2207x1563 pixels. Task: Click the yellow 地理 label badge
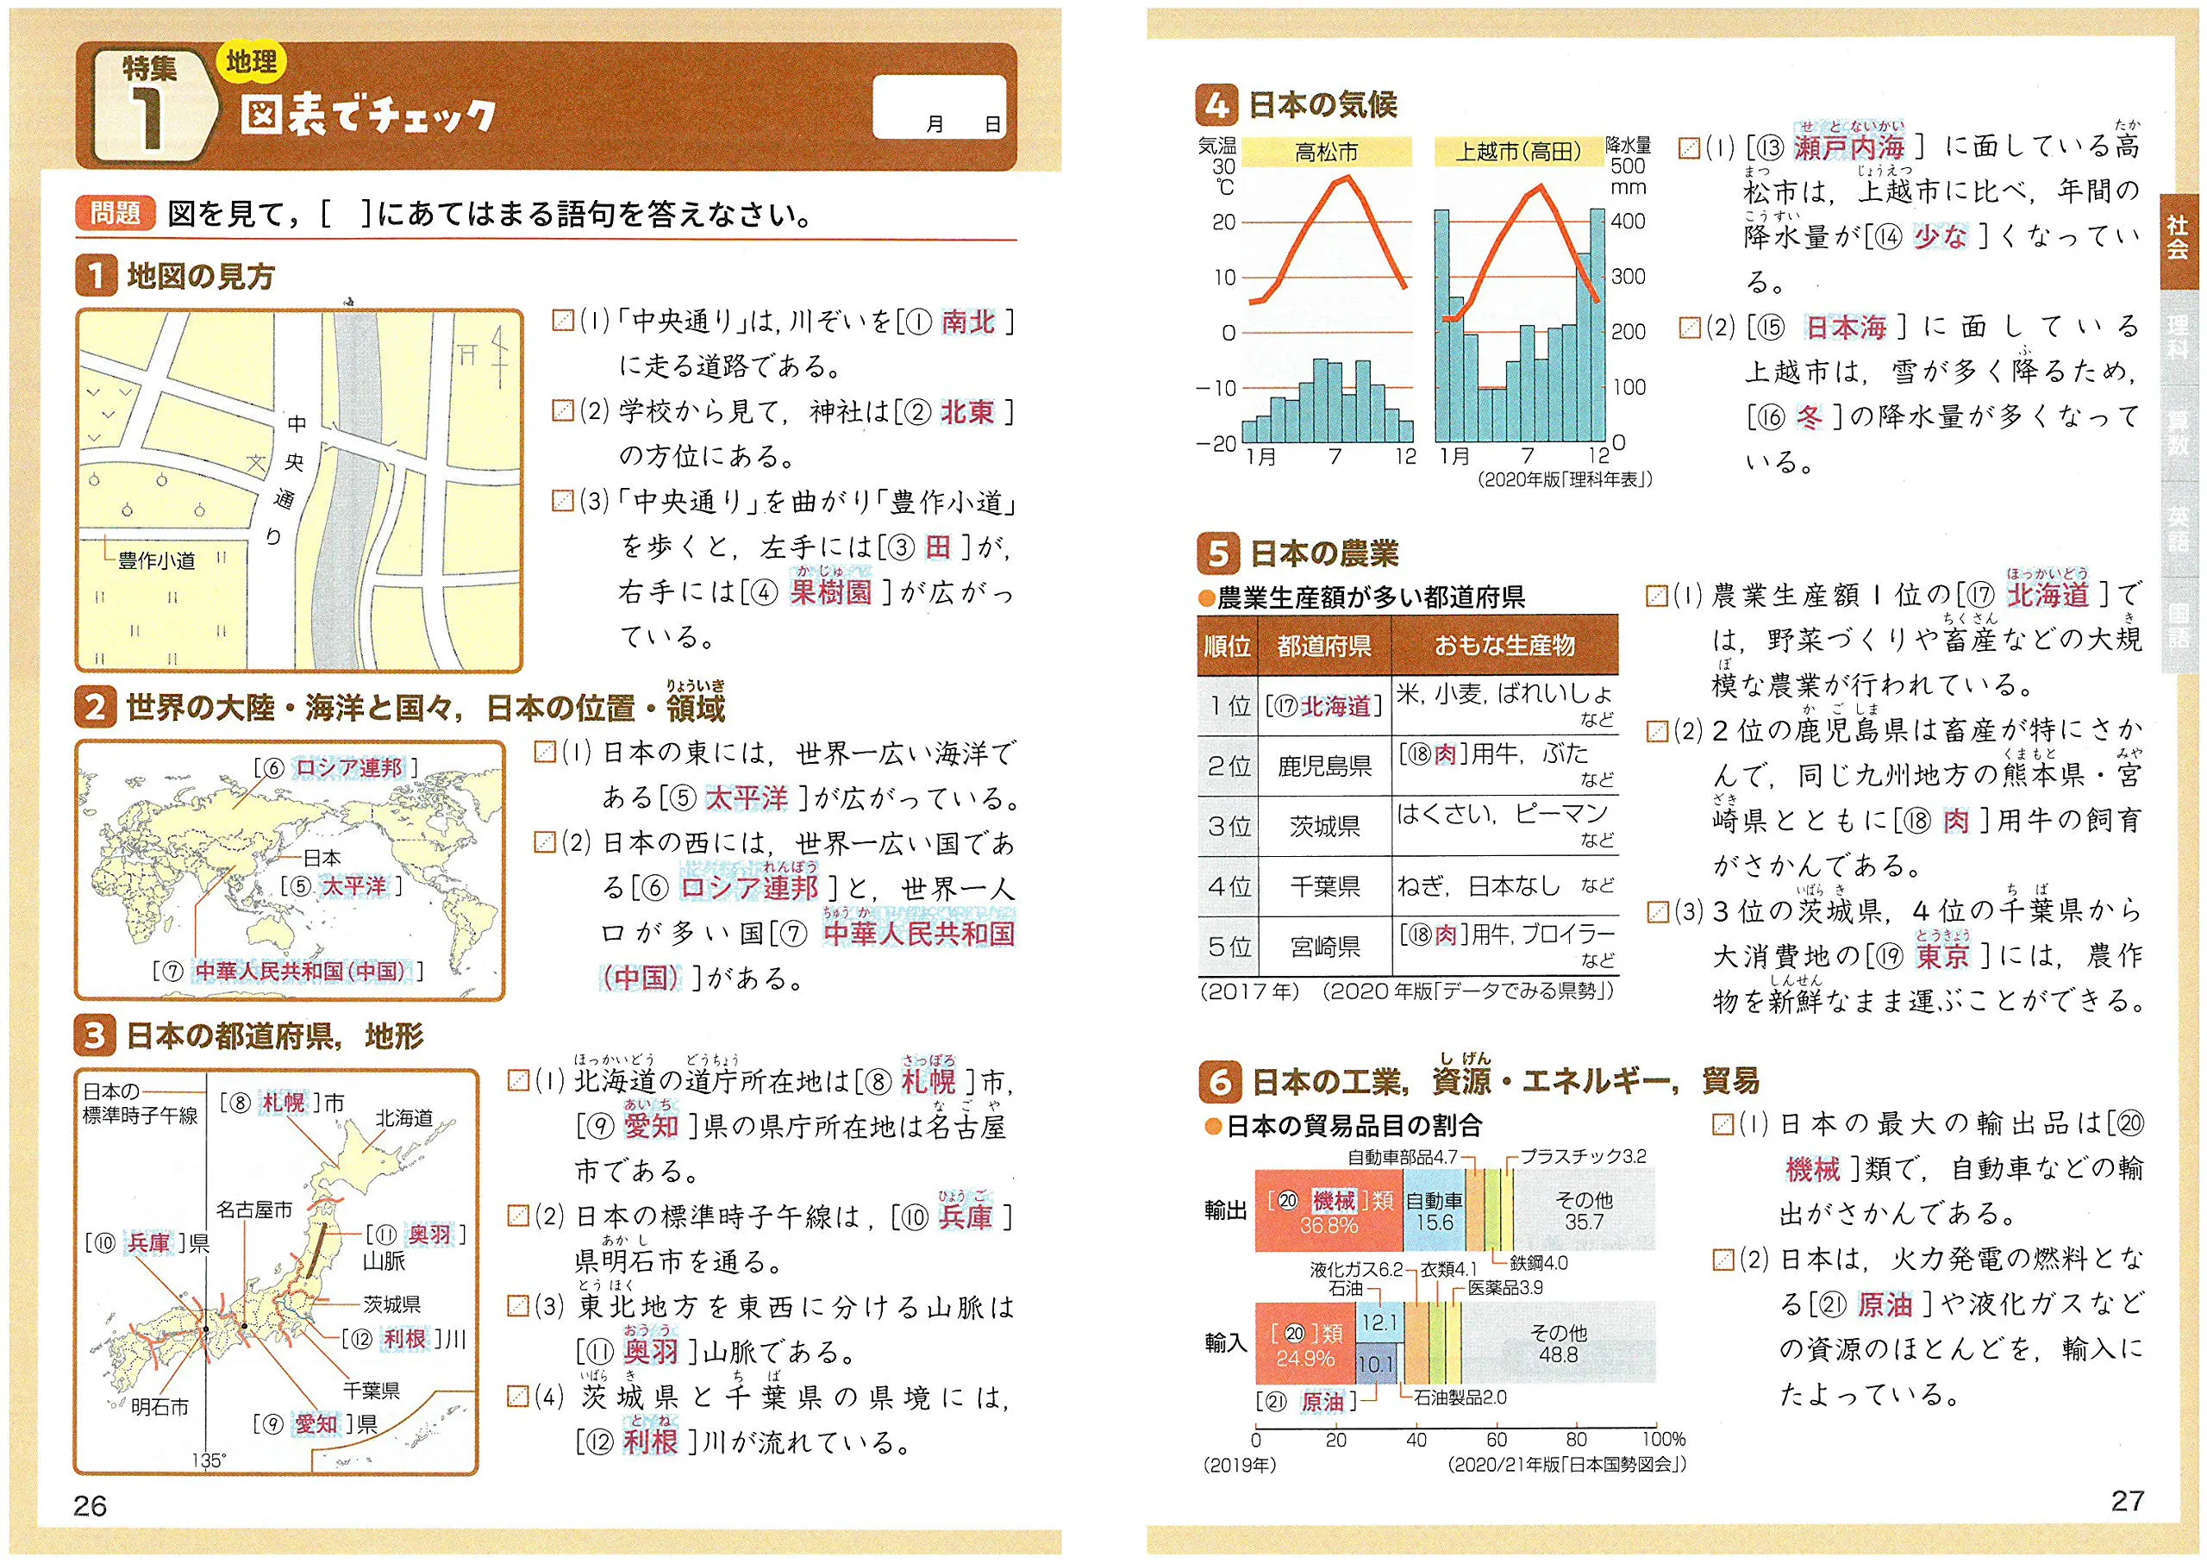tap(251, 61)
